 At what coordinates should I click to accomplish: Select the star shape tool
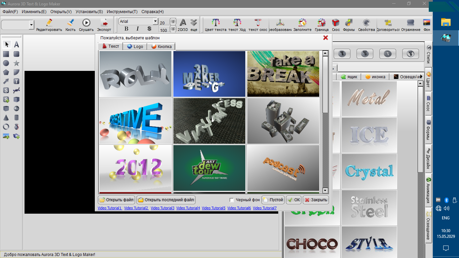tap(16, 63)
